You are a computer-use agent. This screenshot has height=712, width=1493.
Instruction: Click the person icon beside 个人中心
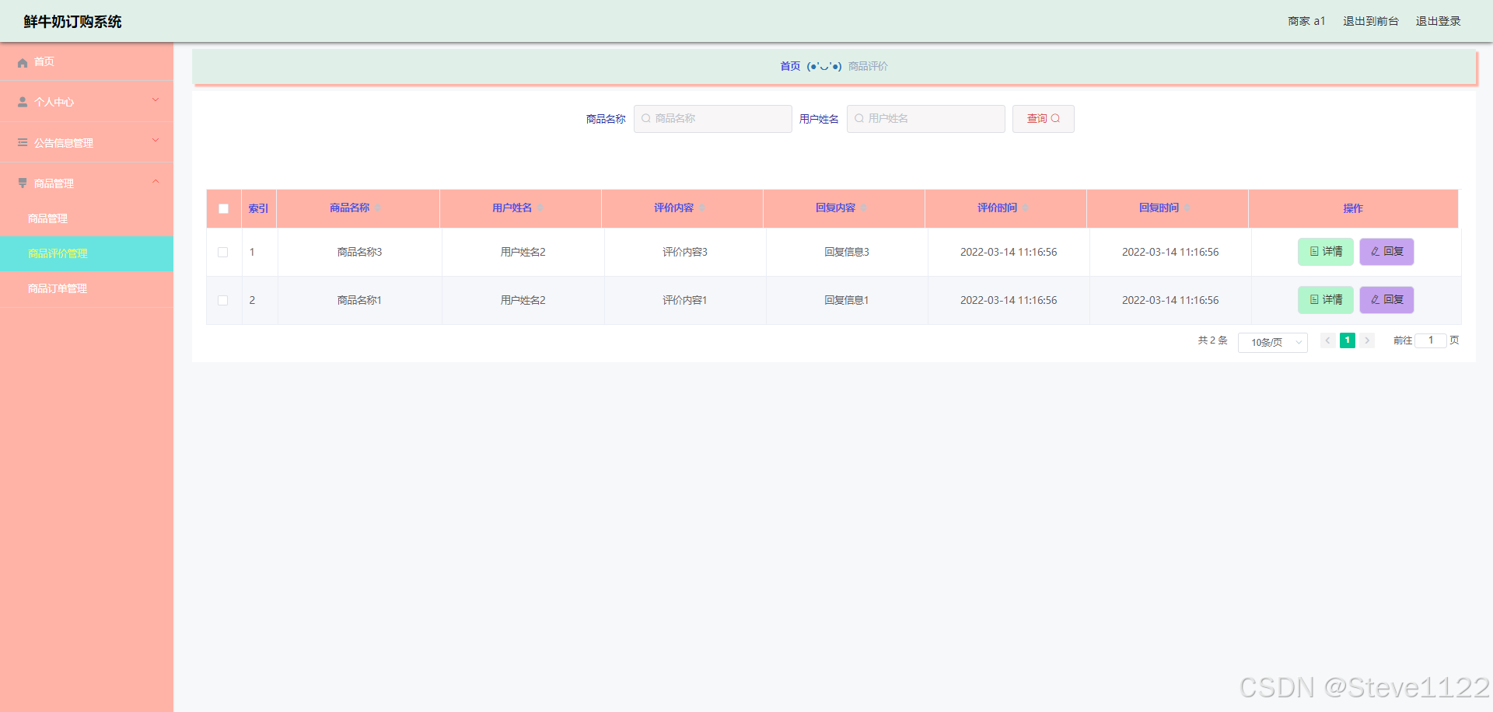(23, 102)
